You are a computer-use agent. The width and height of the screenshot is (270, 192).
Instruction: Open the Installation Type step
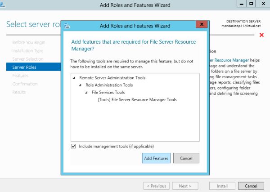[x=28, y=51]
